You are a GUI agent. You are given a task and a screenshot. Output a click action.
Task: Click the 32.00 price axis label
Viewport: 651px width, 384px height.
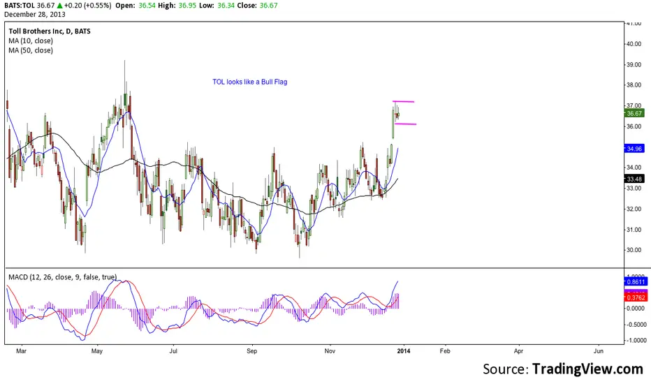(x=634, y=209)
